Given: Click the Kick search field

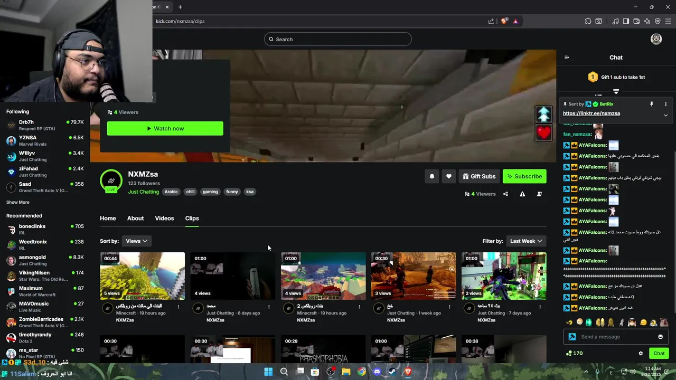Looking at the screenshot, I should click(338, 39).
